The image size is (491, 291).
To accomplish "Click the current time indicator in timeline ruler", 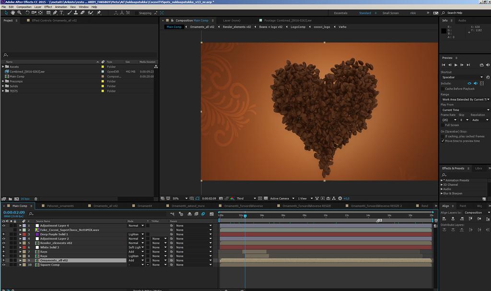I will 245,216.
